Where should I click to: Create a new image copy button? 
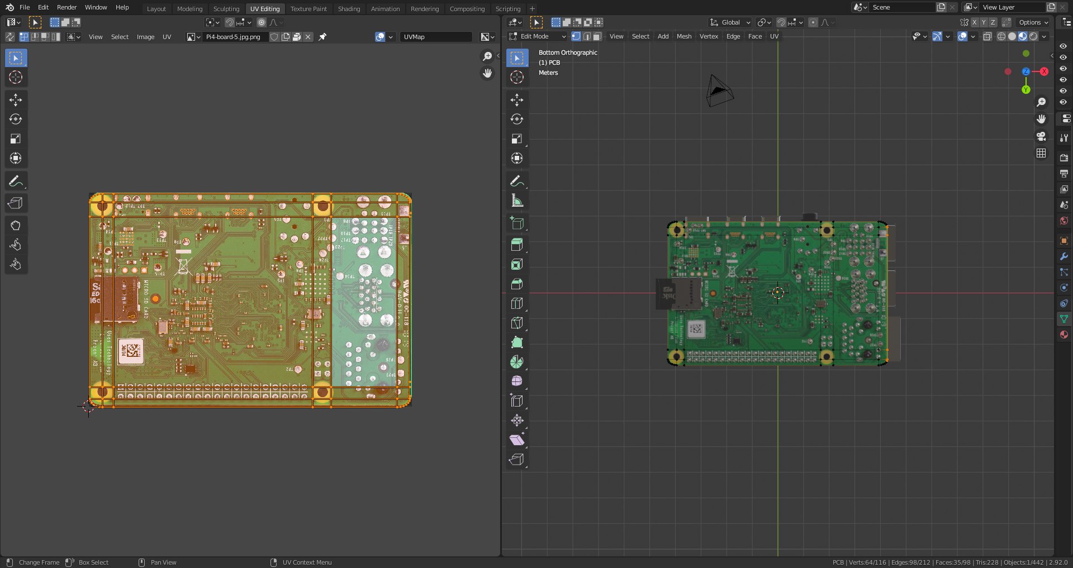point(286,37)
